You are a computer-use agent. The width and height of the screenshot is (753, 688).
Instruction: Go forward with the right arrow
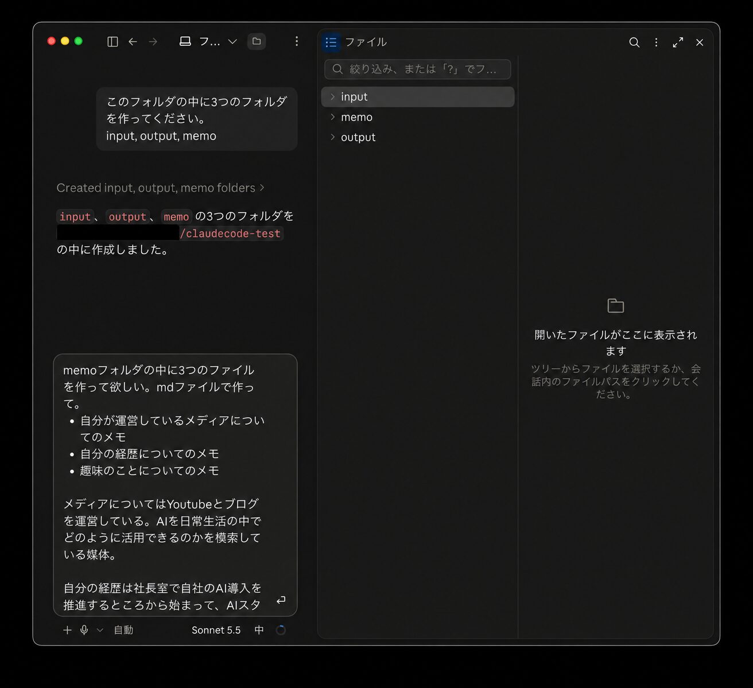153,41
